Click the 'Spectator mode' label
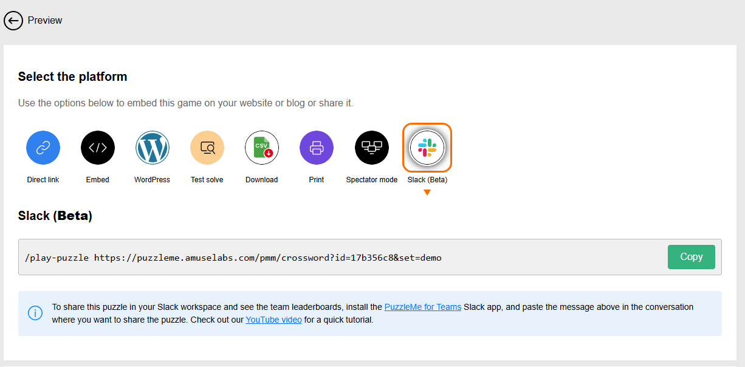Viewport: 745px width, 367px height. pos(372,180)
